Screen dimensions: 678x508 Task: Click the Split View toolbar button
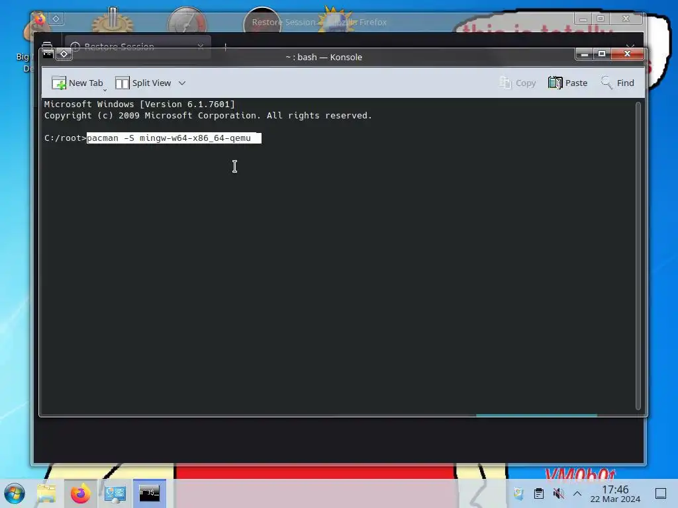tap(143, 83)
